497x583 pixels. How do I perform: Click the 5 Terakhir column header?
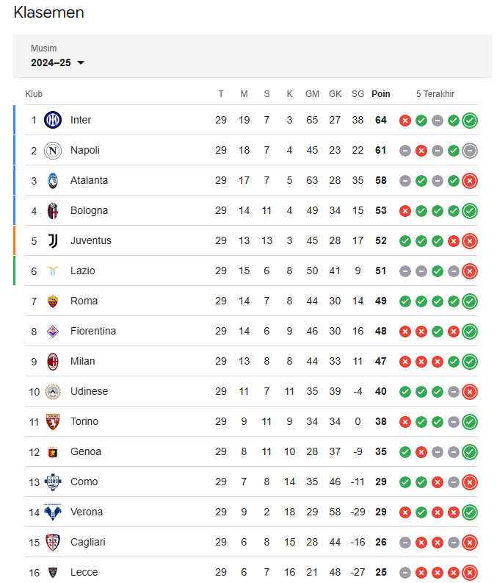tap(435, 94)
